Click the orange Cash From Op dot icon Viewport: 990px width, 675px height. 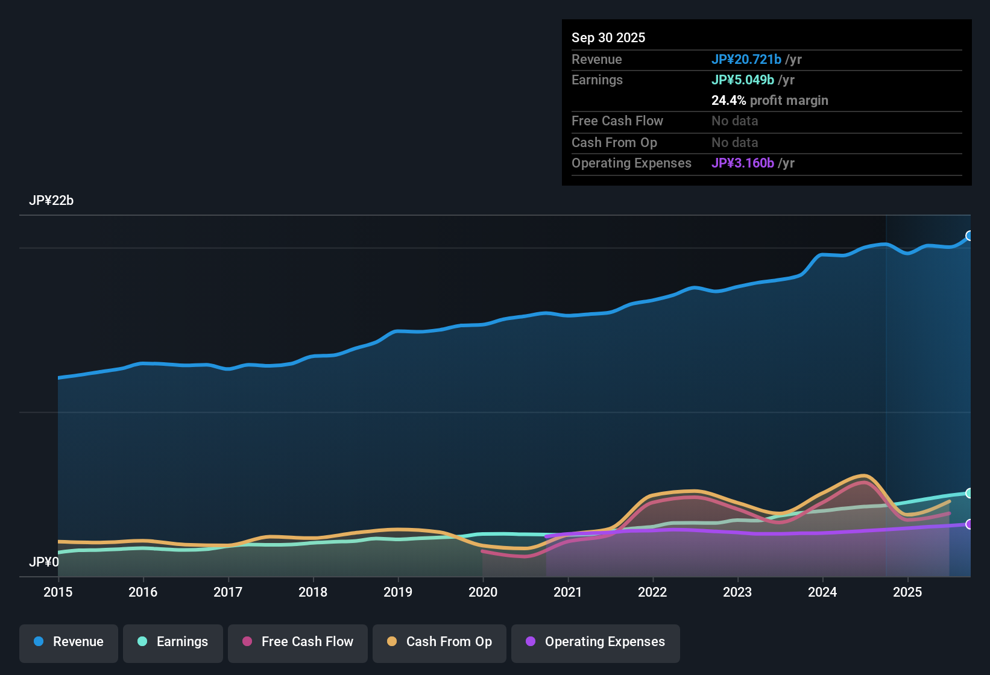[391, 642]
